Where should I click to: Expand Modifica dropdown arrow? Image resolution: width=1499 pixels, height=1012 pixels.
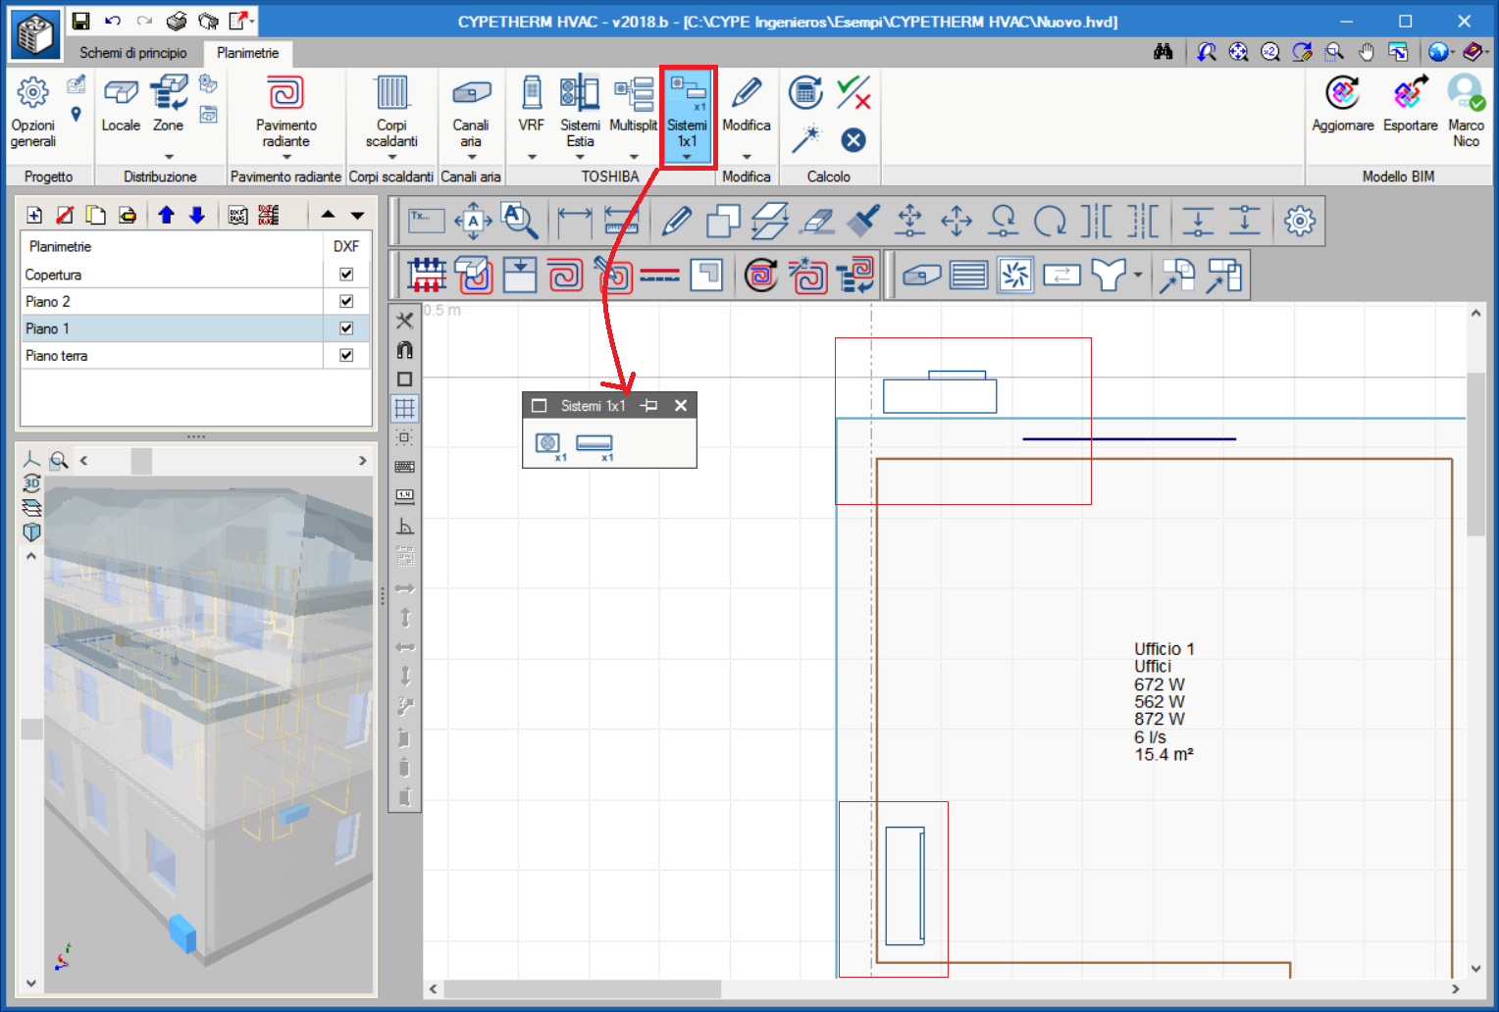747,157
